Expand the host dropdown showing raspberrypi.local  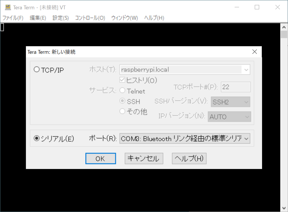coord(246,70)
